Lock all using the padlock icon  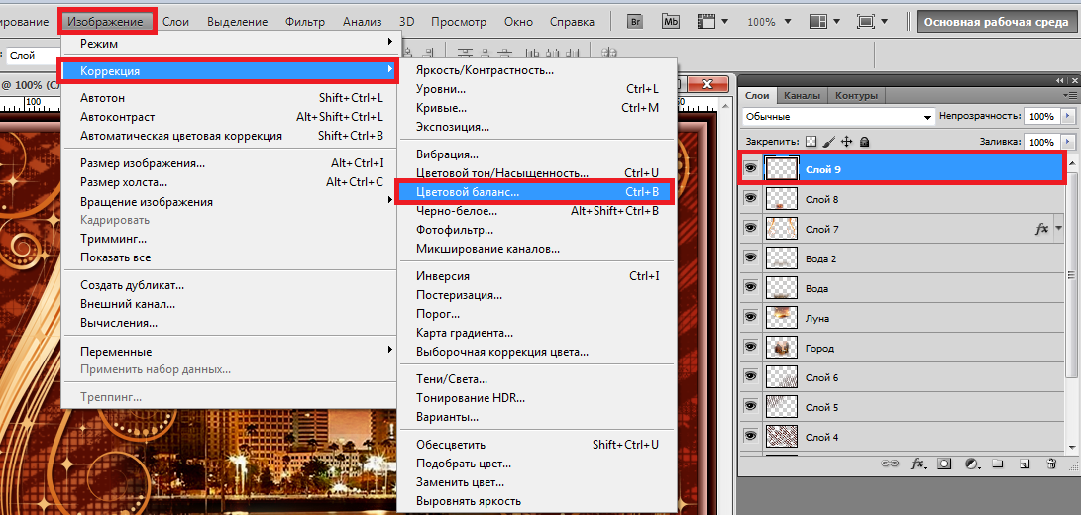coord(865,142)
